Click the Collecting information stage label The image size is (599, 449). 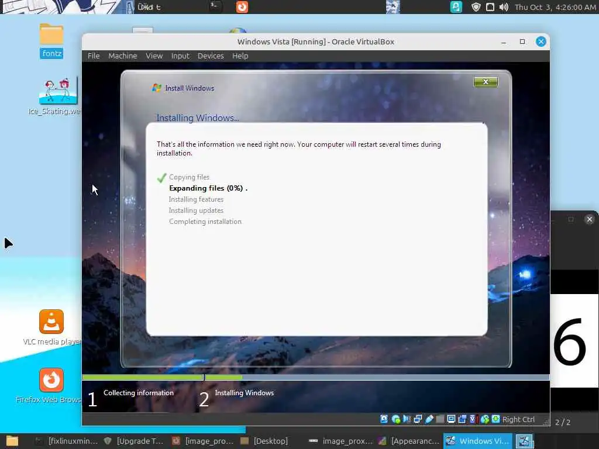coord(138,393)
